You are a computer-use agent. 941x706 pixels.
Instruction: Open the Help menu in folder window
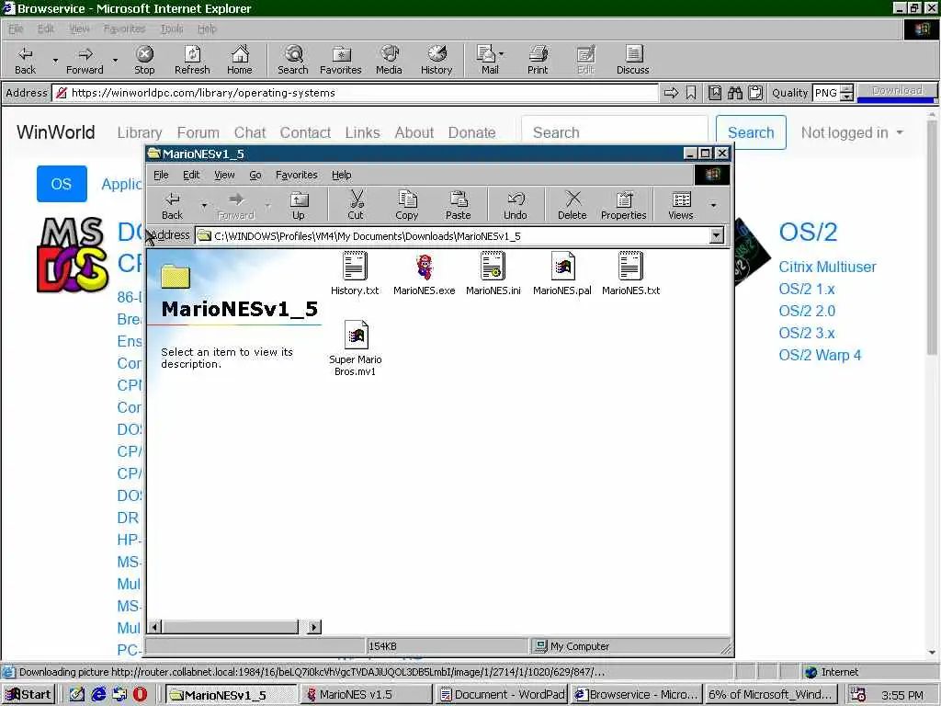(x=342, y=175)
